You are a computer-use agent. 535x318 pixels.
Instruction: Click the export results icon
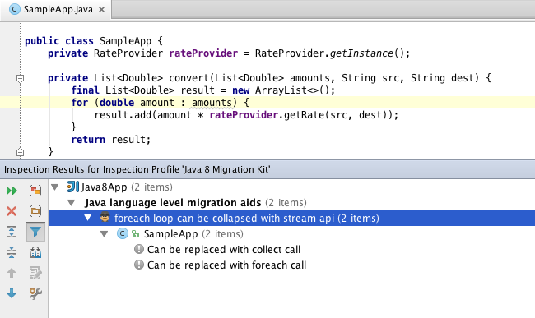(35, 273)
